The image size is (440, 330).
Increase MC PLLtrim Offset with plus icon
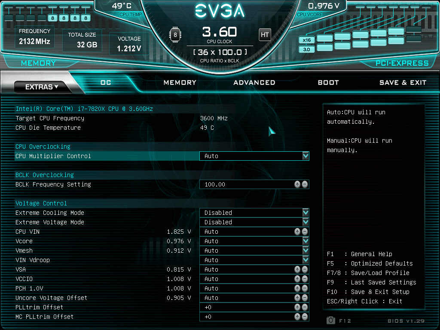(297, 317)
